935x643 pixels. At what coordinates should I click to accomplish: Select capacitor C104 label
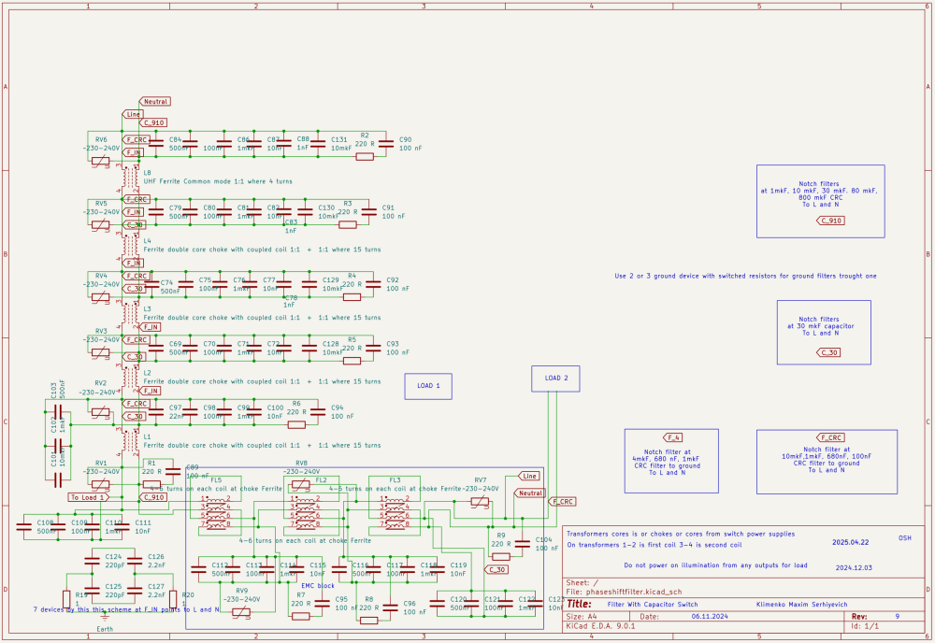click(x=543, y=540)
